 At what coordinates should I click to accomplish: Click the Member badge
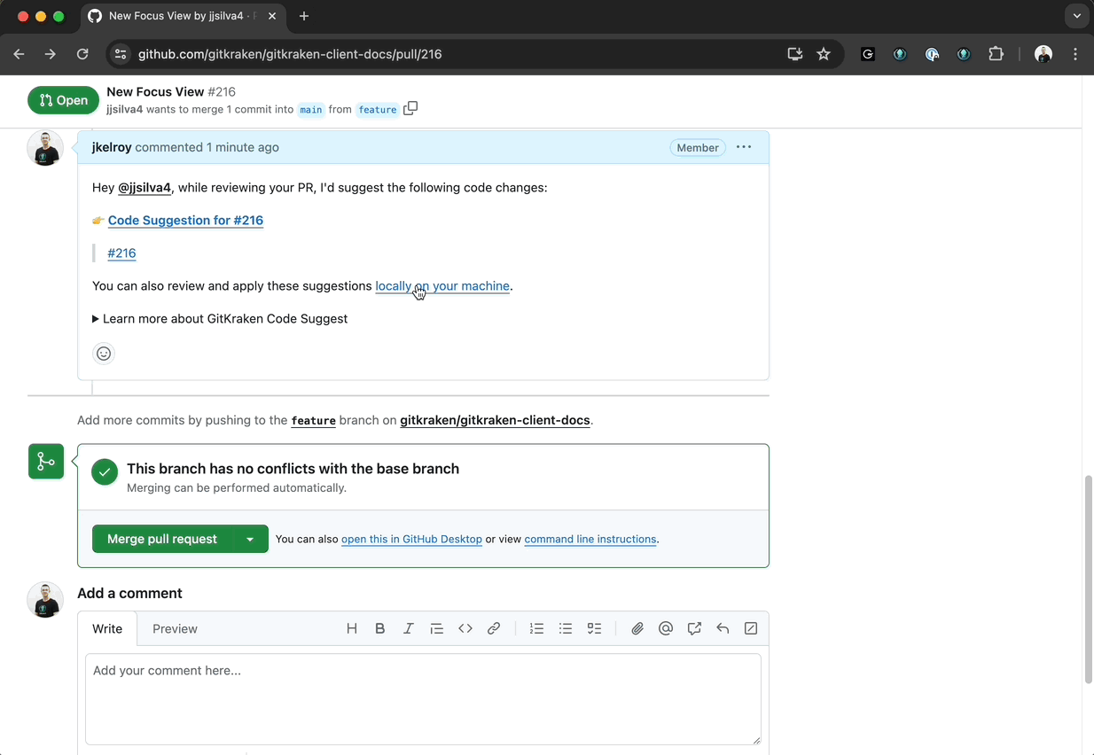698,148
